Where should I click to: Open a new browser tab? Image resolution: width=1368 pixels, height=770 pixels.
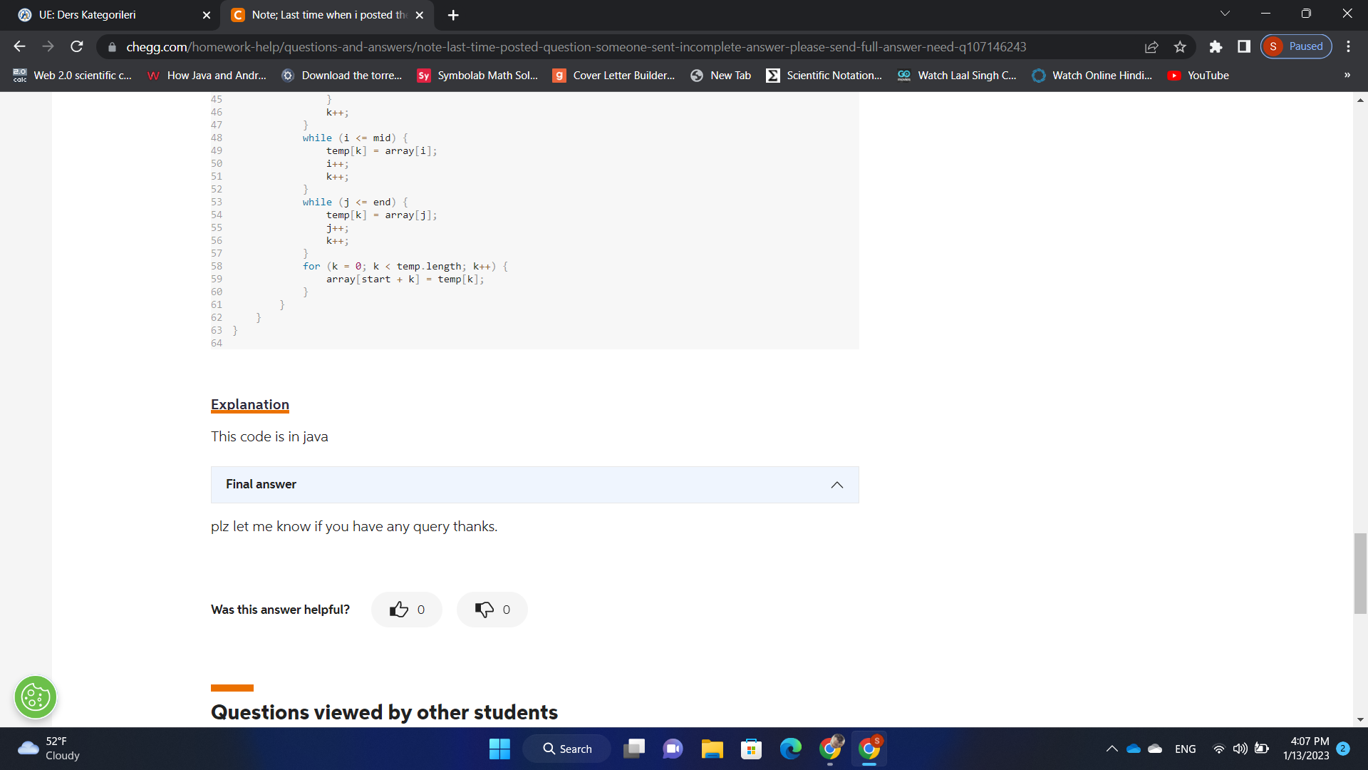(453, 15)
